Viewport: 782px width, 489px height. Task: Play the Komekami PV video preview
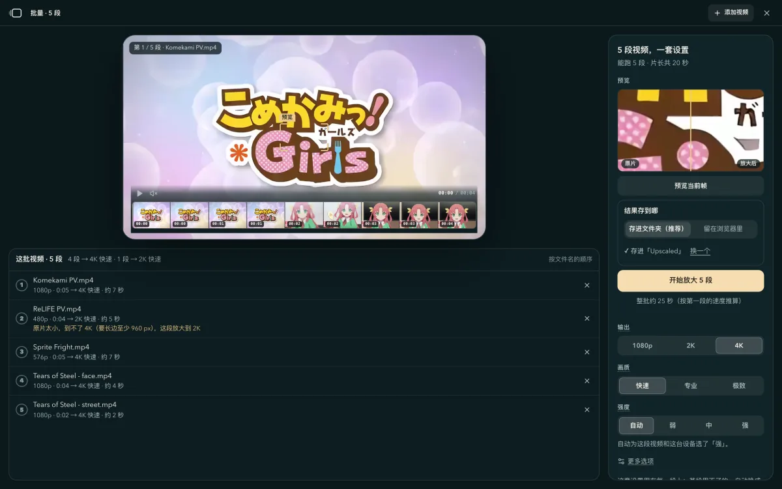[x=139, y=193]
